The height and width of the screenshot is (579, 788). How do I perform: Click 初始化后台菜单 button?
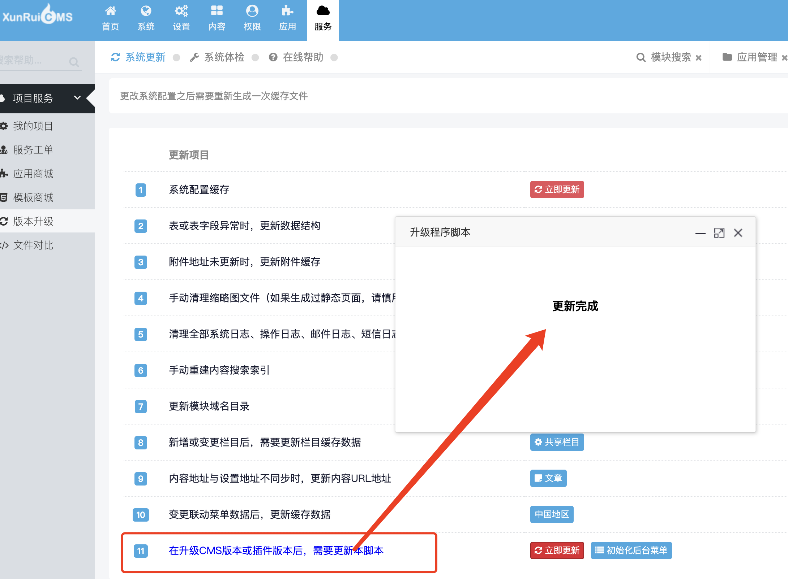point(631,550)
